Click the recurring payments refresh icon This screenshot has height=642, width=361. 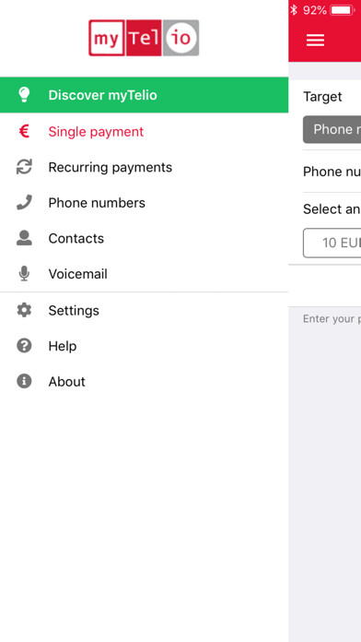click(24, 167)
